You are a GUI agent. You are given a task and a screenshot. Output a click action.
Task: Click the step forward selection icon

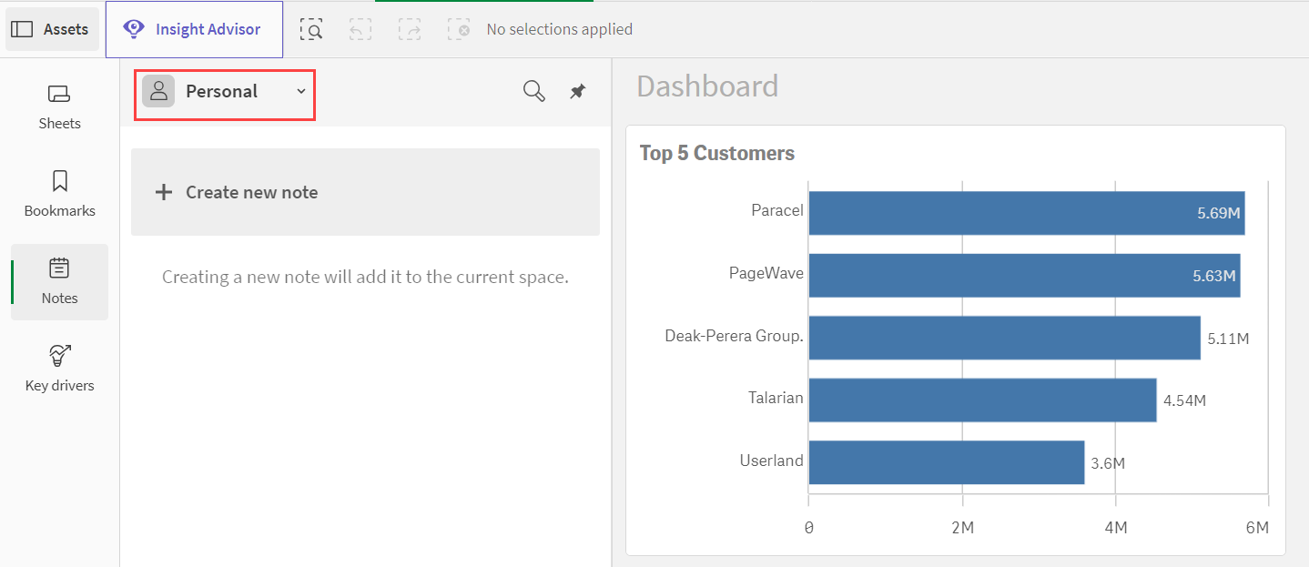(410, 30)
